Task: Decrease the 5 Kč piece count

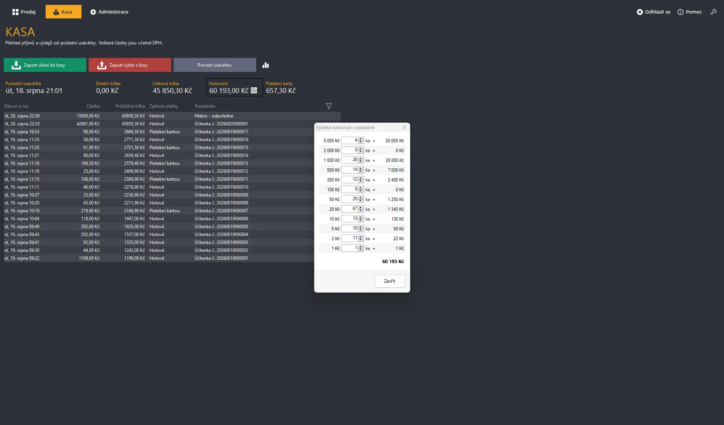Action: [x=361, y=230]
